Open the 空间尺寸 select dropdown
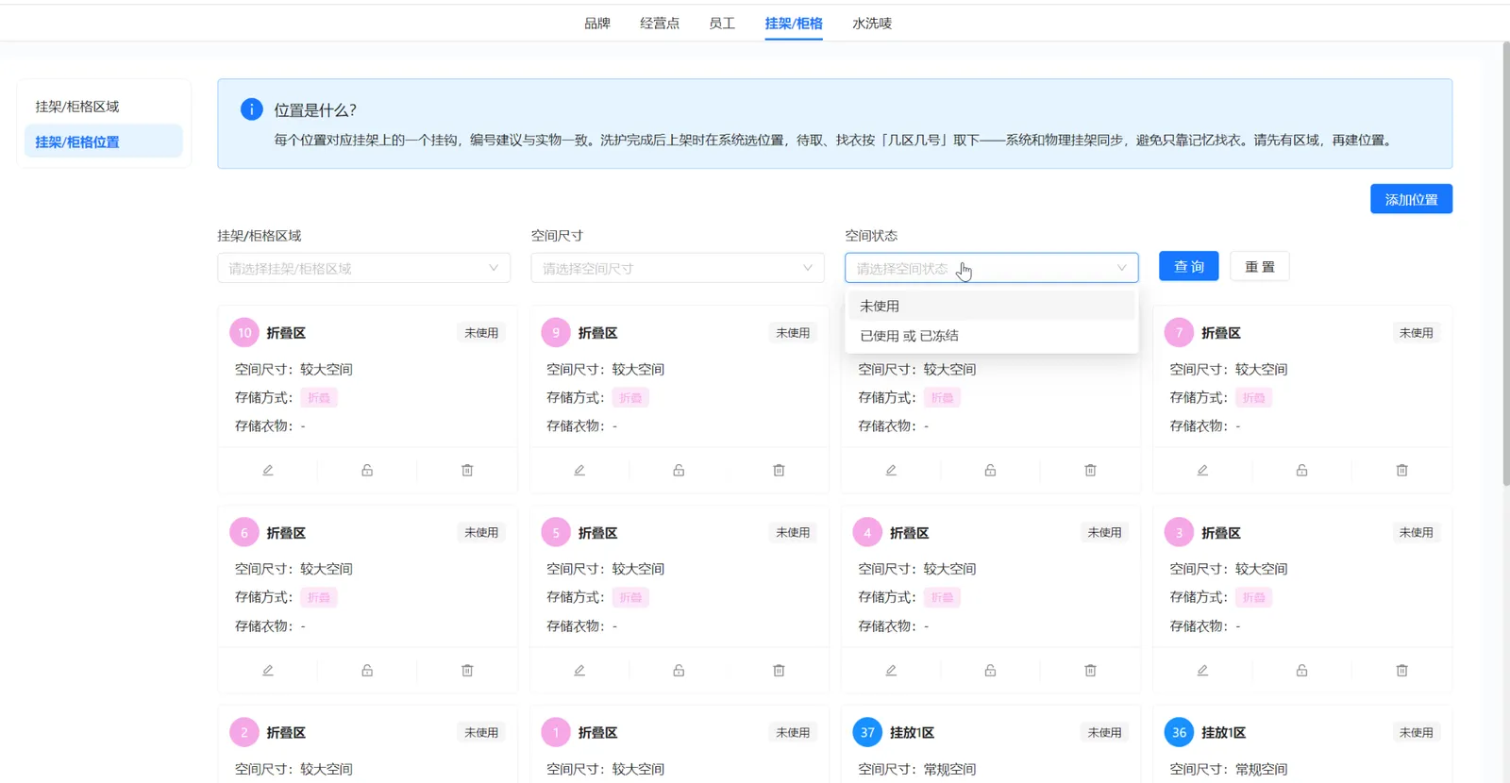Image resolution: width=1510 pixels, height=783 pixels. (678, 268)
